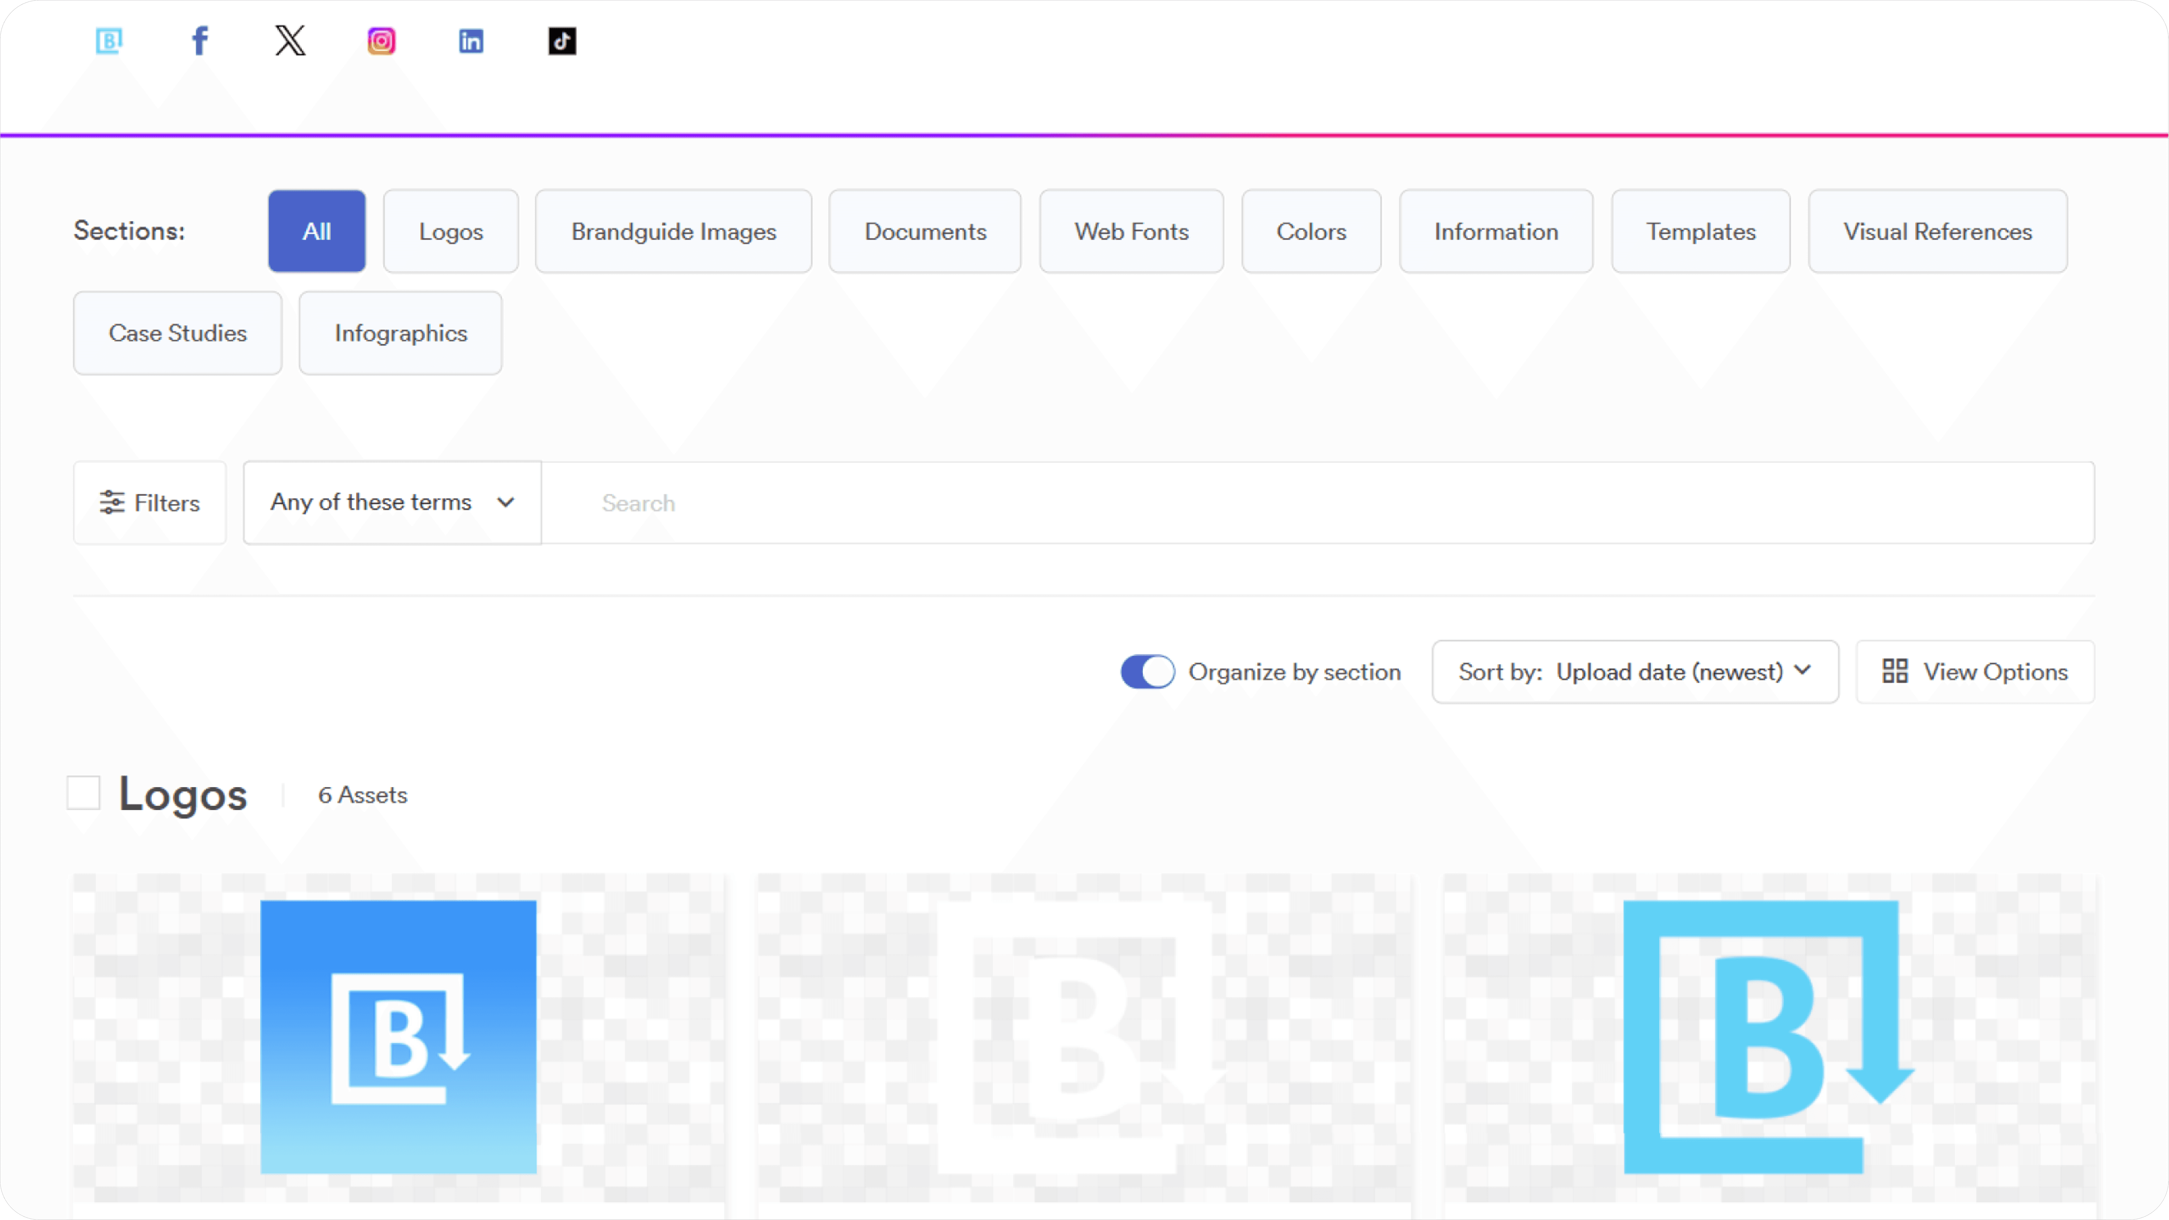The width and height of the screenshot is (2169, 1220).
Task: Expand the Any of these terms dropdown
Action: pos(392,502)
